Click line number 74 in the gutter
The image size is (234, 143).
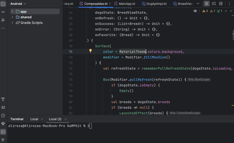(71, 69)
